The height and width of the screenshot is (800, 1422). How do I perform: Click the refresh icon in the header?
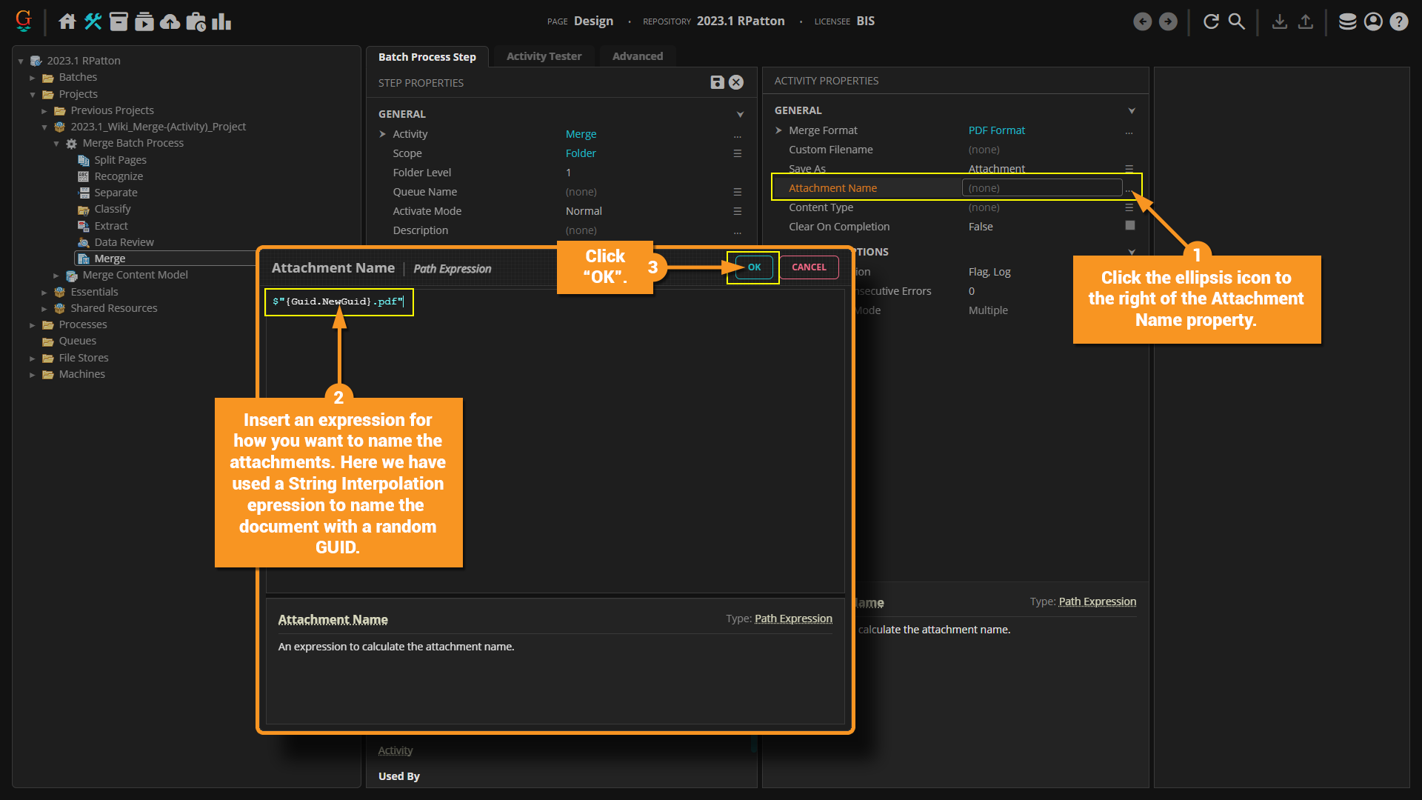coord(1211,21)
